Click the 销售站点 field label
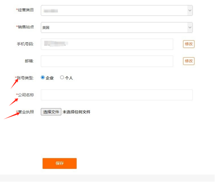This screenshot has height=182, width=215. tap(26, 27)
